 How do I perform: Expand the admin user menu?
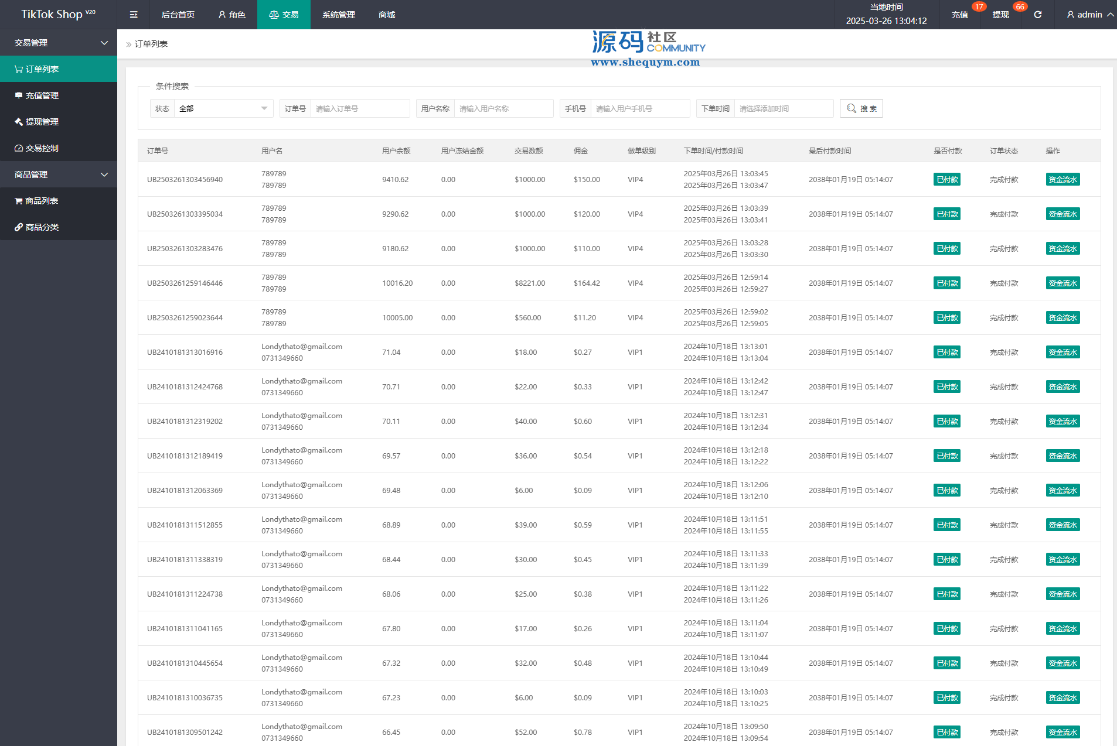(1089, 15)
